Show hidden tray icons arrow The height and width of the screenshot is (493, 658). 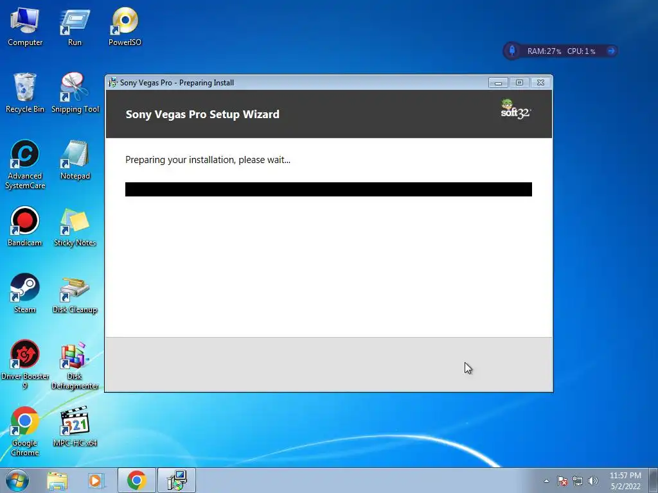pos(546,481)
